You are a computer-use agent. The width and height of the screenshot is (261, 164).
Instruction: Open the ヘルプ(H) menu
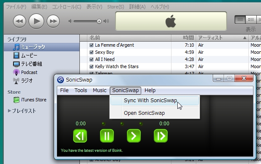(160, 7)
